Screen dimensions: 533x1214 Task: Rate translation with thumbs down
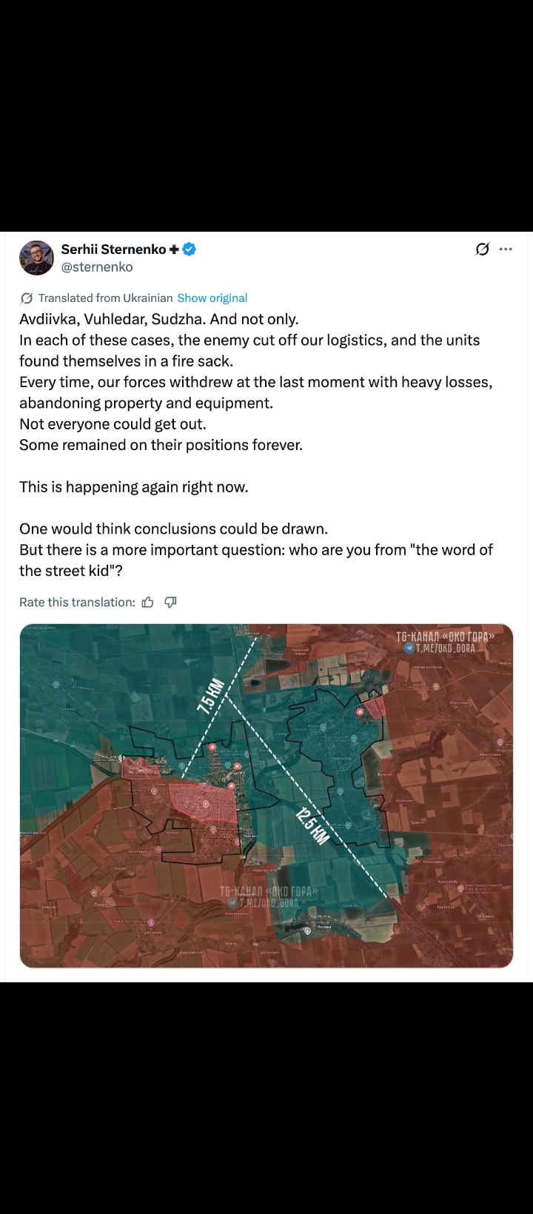[x=170, y=603]
